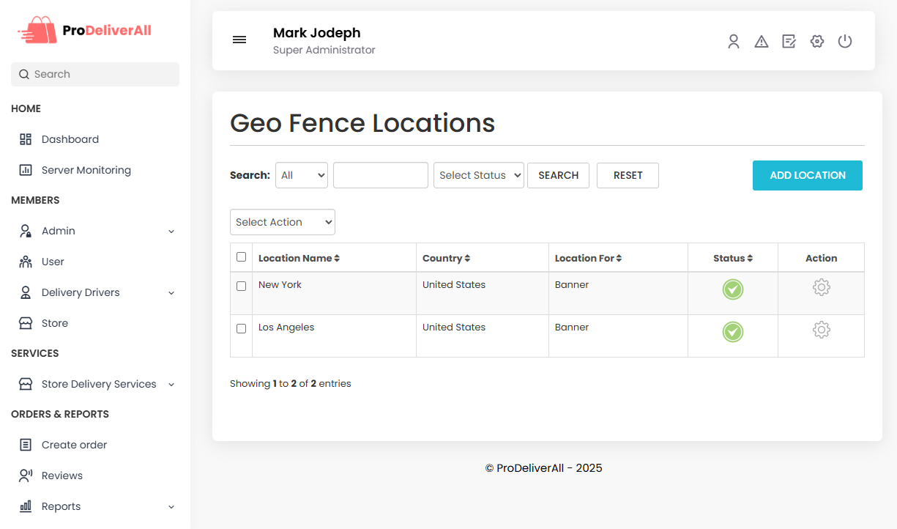Click the Reports bar chart icon

coord(26,506)
